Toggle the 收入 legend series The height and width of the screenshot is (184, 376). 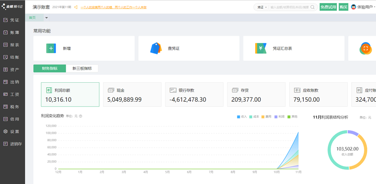pyautogui.click(x=242, y=116)
